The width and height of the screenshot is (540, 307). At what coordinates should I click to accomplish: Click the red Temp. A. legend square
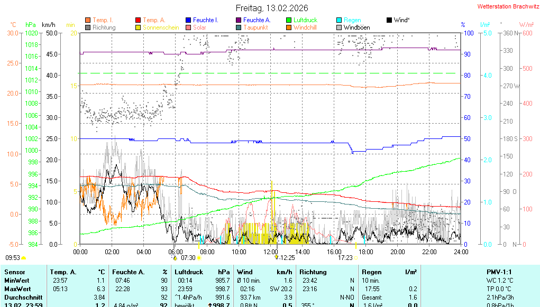click(x=139, y=20)
